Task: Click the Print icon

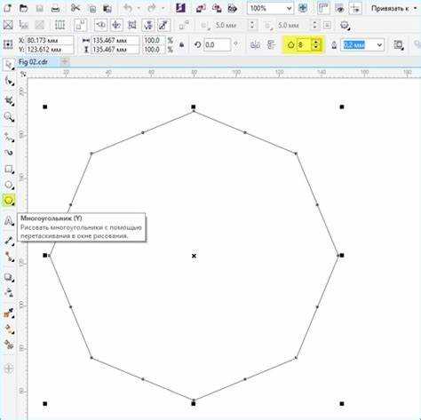Action: [x=55, y=9]
